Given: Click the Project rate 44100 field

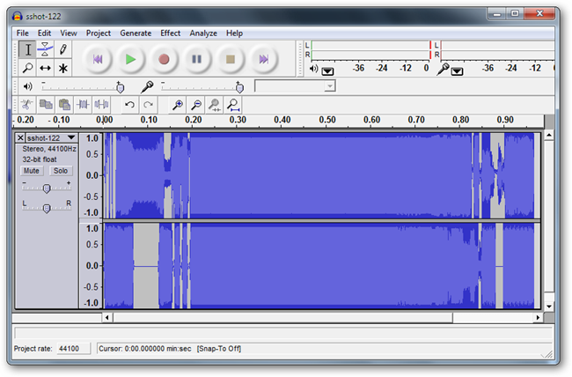Looking at the screenshot, I should pos(74,349).
